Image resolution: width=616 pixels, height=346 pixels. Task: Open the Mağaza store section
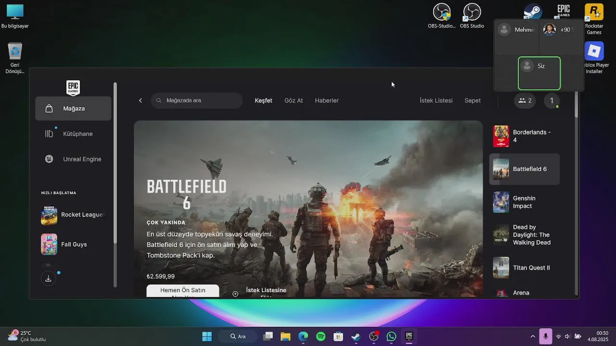[73, 109]
